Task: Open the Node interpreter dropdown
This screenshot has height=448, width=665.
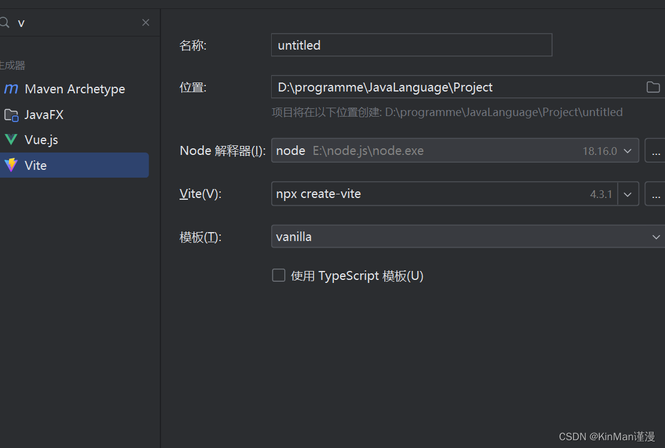Action: pos(455,151)
